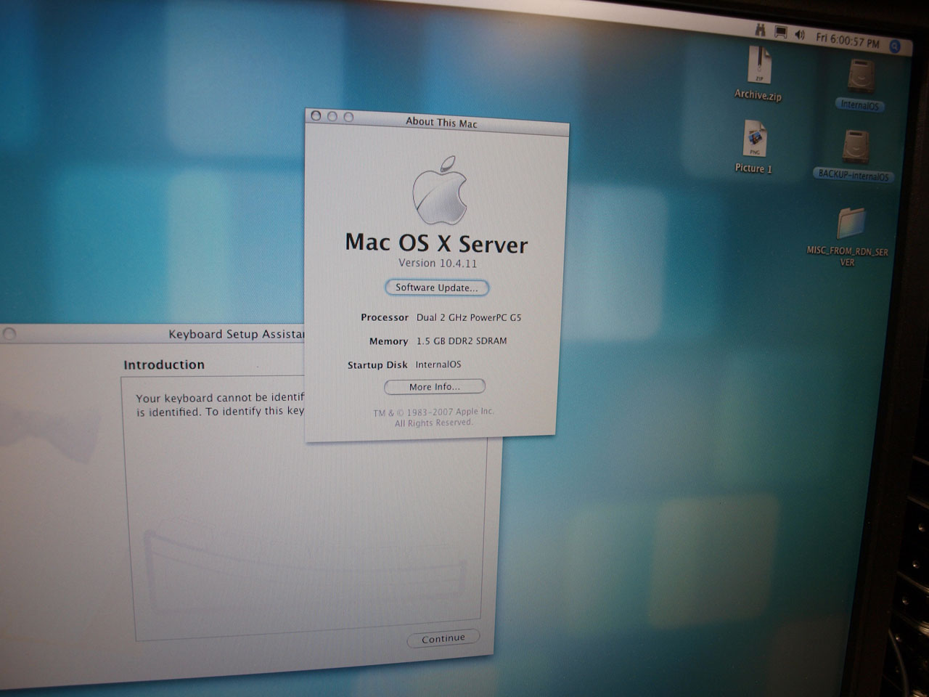Click the Keyboard Setup Assistant title bar
929x697 pixels.
[152, 334]
